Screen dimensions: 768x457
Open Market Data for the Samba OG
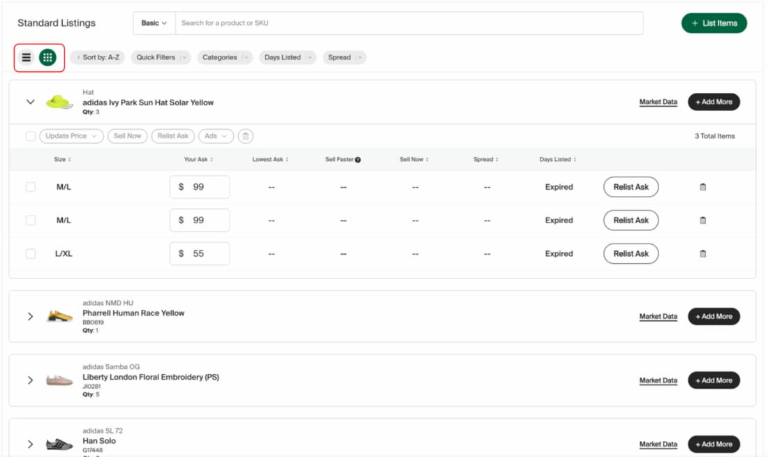pos(657,380)
